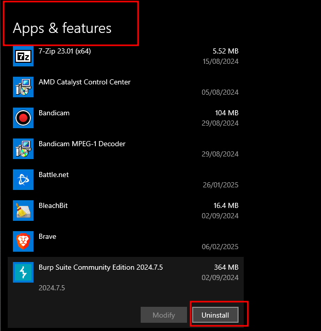
Task: Click the AMD Catalyst Control Center icon
Action: point(23,87)
